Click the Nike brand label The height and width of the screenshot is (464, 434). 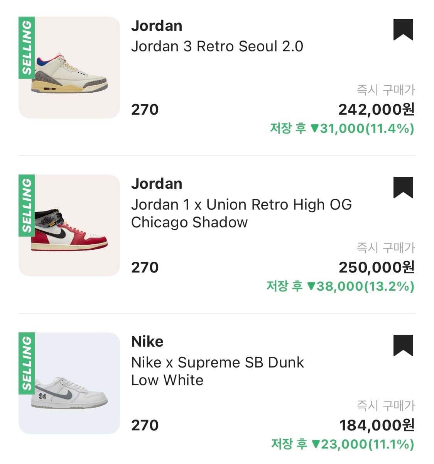pyautogui.click(x=147, y=342)
